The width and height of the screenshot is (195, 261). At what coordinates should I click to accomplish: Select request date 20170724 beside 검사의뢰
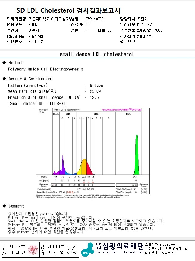(x=144, y=36)
